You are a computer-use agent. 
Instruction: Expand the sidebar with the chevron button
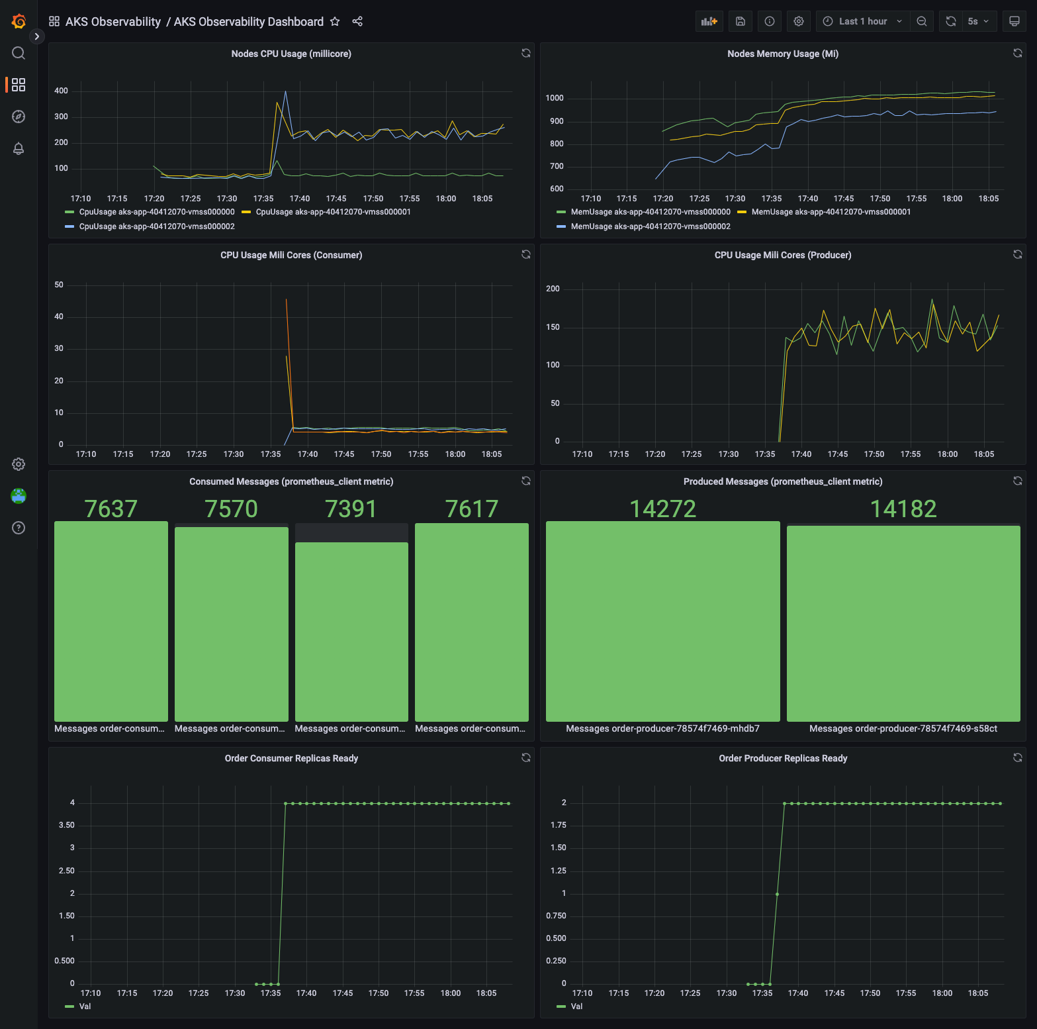(37, 36)
